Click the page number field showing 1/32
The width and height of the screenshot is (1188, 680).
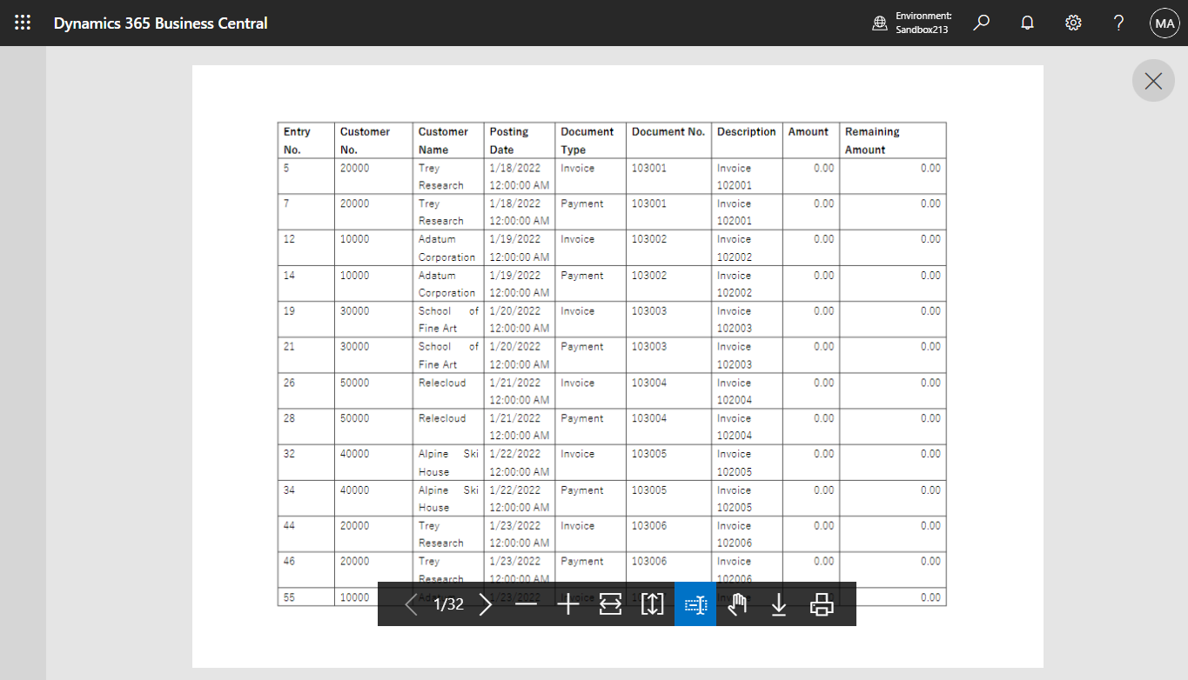pyautogui.click(x=448, y=604)
